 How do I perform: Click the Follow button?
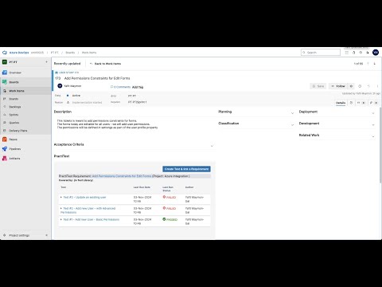(338, 86)
